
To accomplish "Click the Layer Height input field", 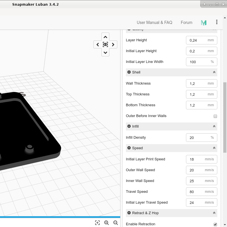I will click(197, 40).
